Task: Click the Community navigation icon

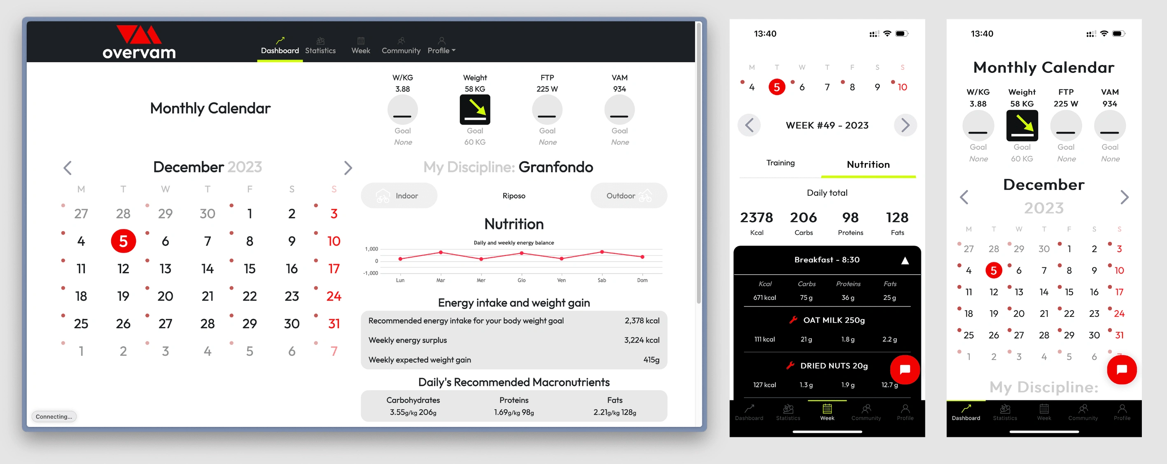Action: (401, 42)
